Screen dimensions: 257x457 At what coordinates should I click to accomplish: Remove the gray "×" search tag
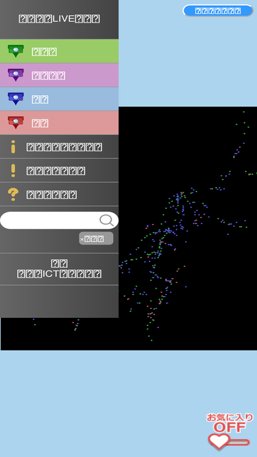pyautogui.click(x=96, y=238)
